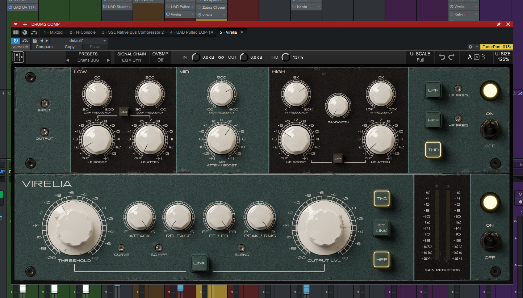Click the OUT gain knob

244,57
